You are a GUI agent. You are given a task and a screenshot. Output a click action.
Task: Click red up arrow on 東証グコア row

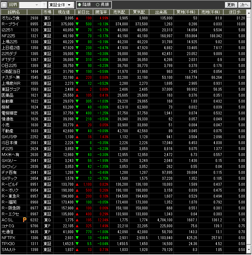point(77,89)
